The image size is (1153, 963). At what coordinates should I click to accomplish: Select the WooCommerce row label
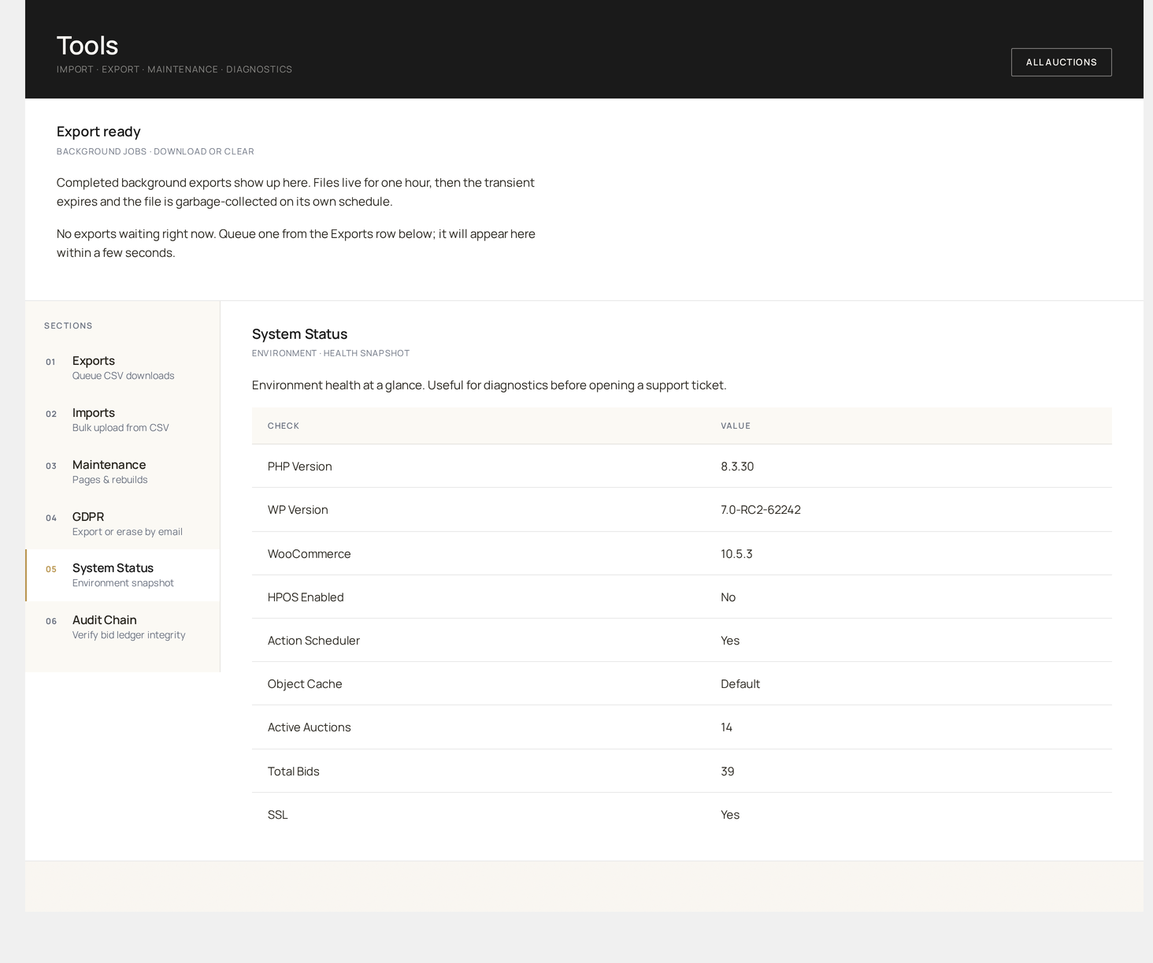[309, 554]
